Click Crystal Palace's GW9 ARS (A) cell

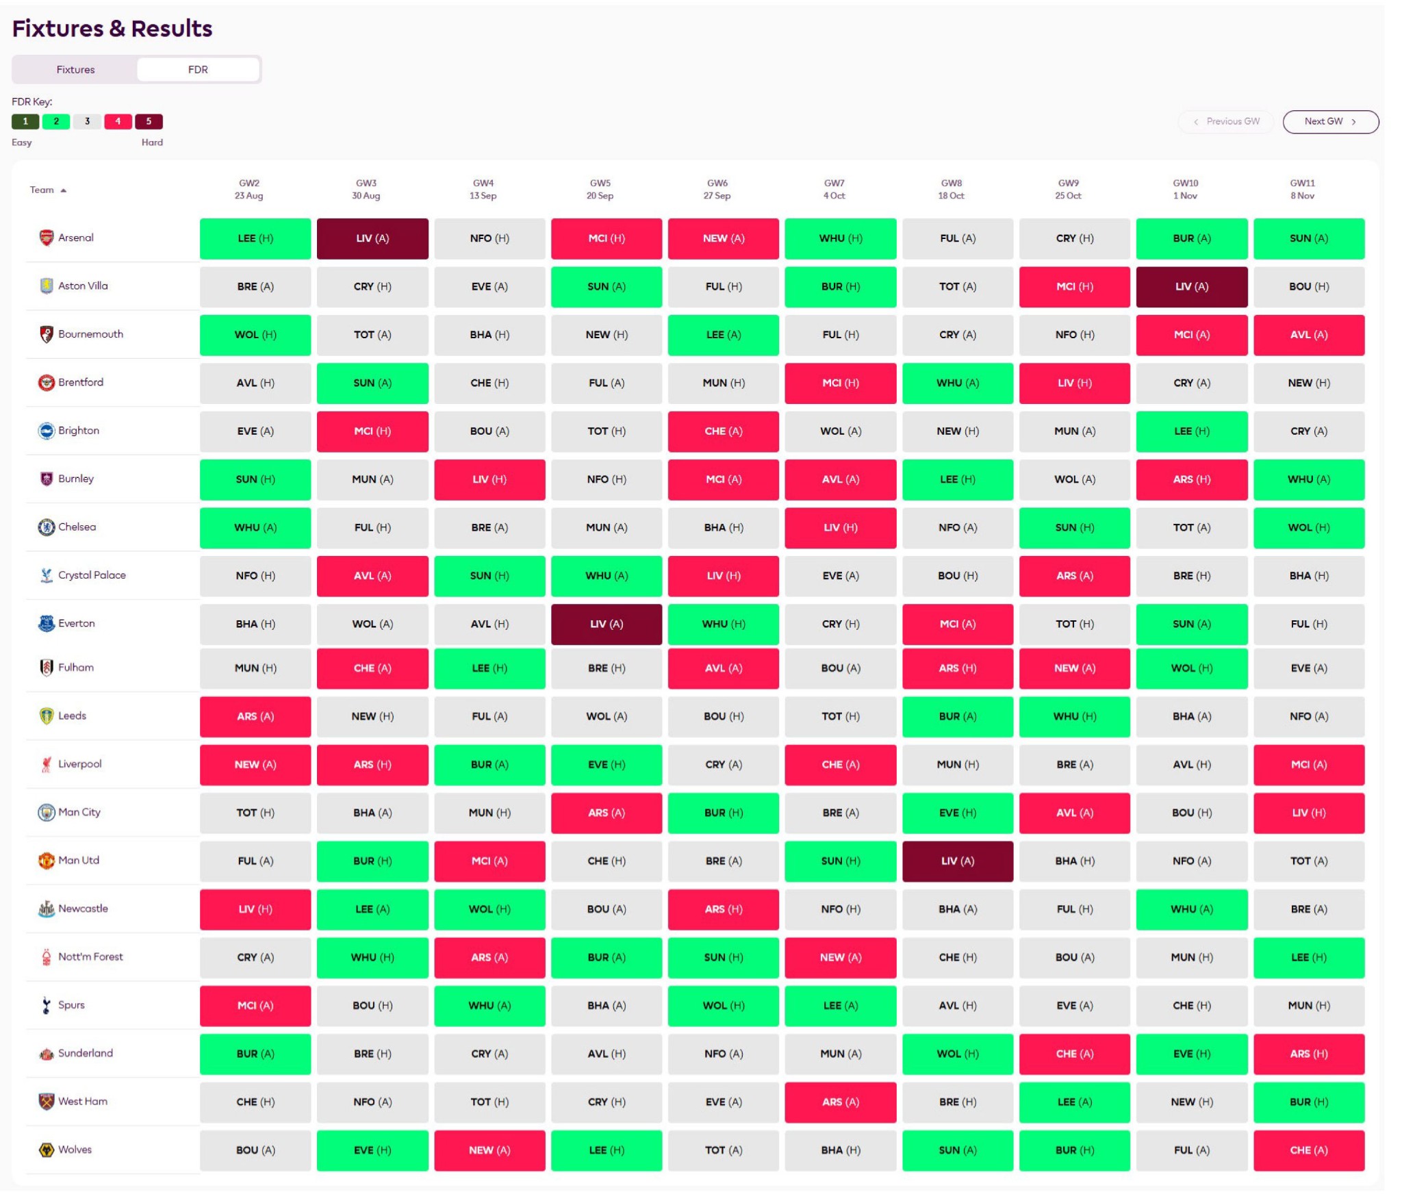(x=1075, y=576)
